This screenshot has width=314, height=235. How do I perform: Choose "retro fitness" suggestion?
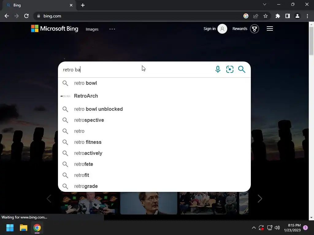(x=154, y=142)
